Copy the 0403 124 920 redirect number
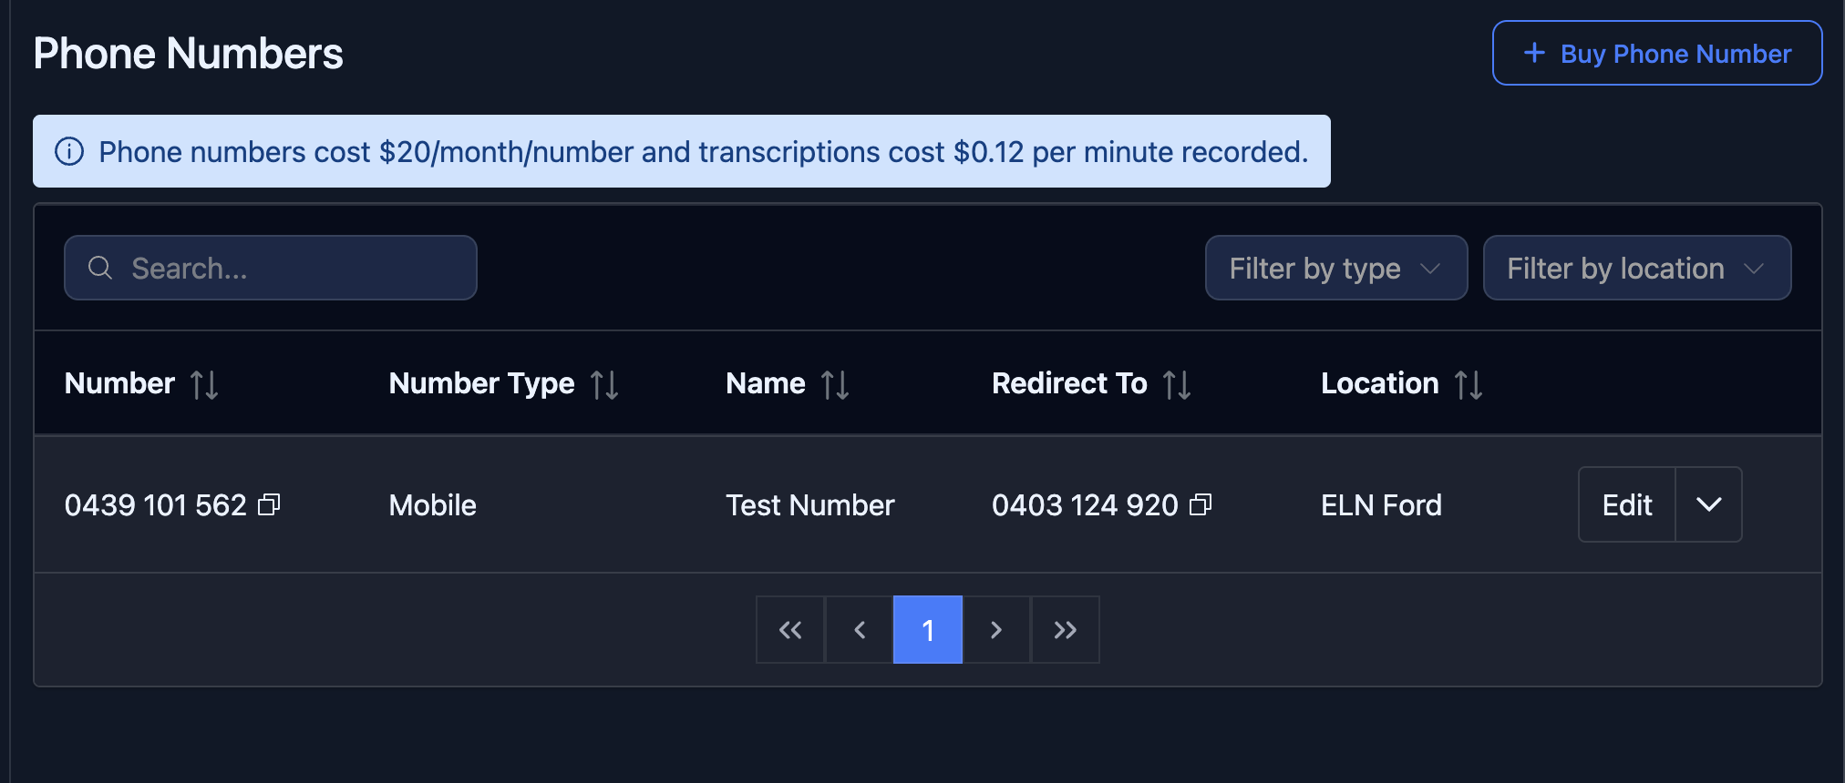 pos(1201,504)
